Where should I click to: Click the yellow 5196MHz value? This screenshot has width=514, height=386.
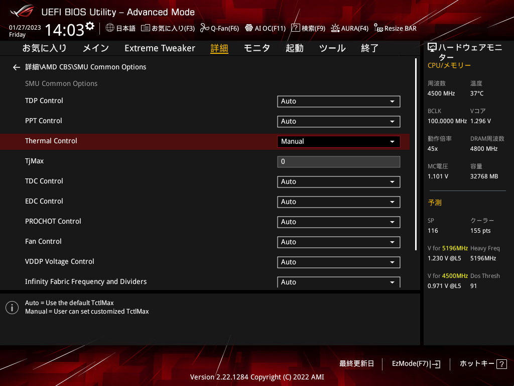pos(455,248)
